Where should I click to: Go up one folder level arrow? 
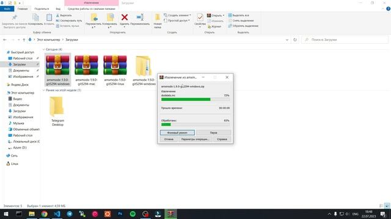24,40
